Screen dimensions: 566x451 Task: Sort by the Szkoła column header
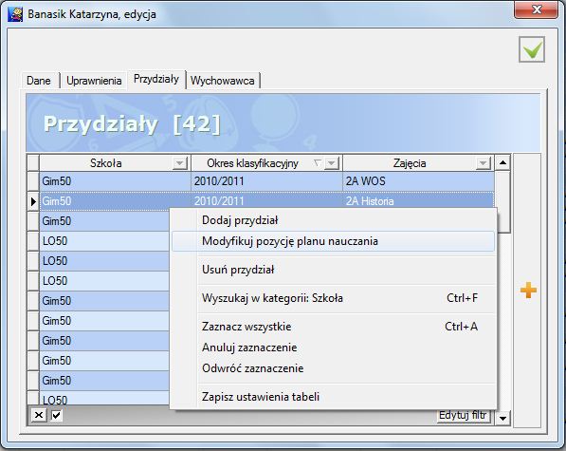[x=106, y=163]
